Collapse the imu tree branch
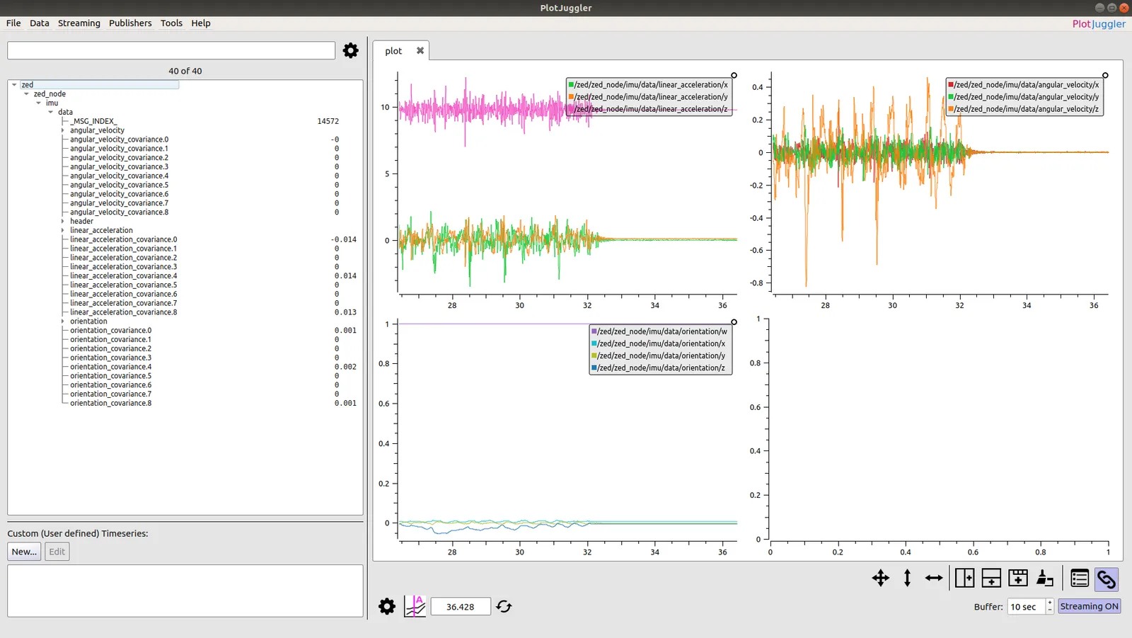 point(39,103)
